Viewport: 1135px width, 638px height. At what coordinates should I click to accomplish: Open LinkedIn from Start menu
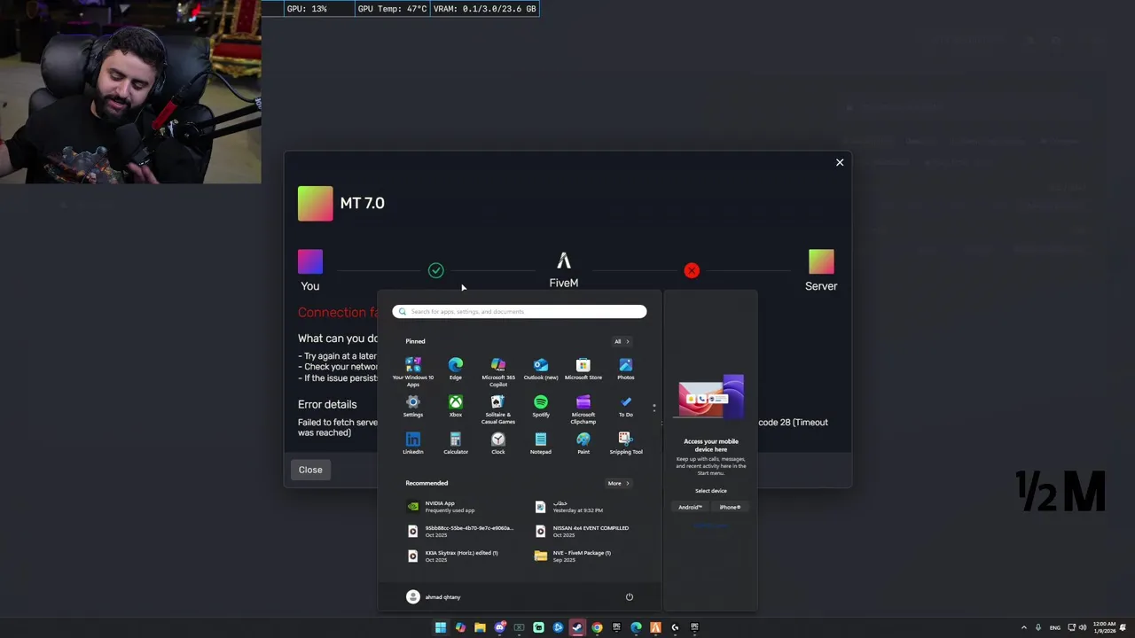point(413,443)
